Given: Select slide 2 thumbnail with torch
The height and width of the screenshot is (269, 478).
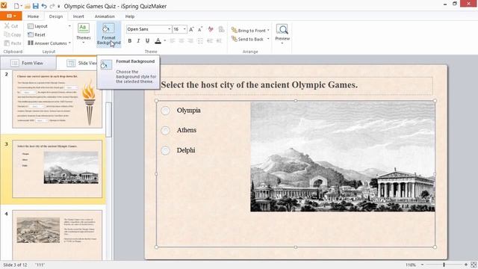Looking at the screenshot, I should point(58,99).
